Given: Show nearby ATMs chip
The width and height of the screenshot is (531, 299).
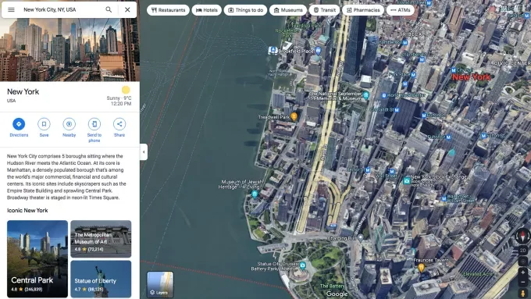Looking at the screenshot, I should tap(401, 10).
